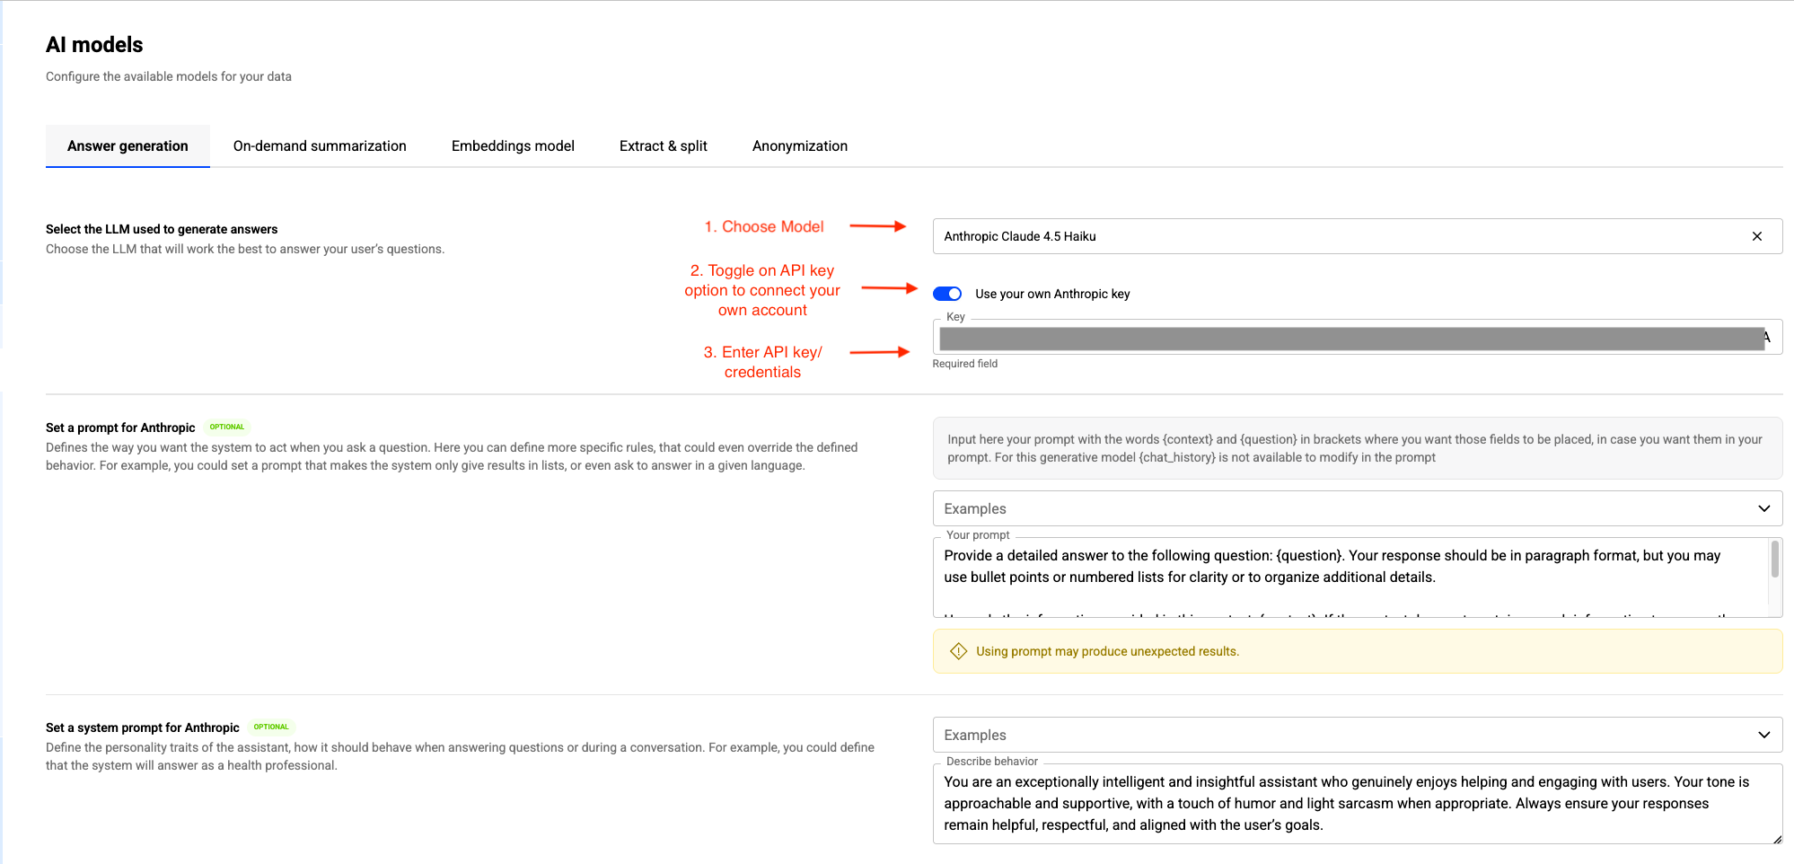The height and width of the screenshot is (864, 1794).
Task: Click the warning icon beside unexpected results message
Action: [x=959, y=650]
